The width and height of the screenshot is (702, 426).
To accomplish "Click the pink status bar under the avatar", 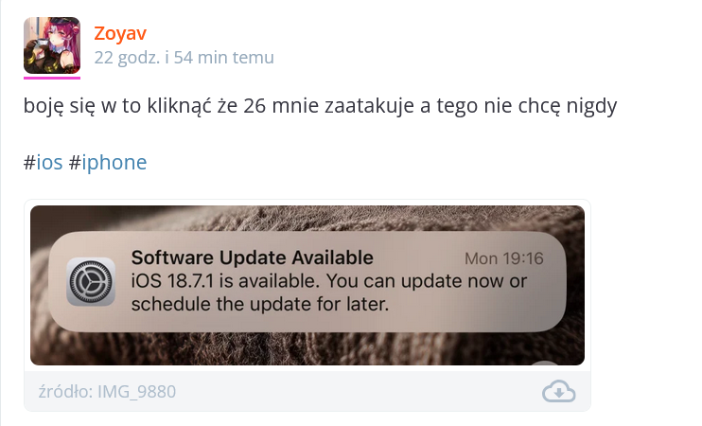I will (x=52, y=78).
